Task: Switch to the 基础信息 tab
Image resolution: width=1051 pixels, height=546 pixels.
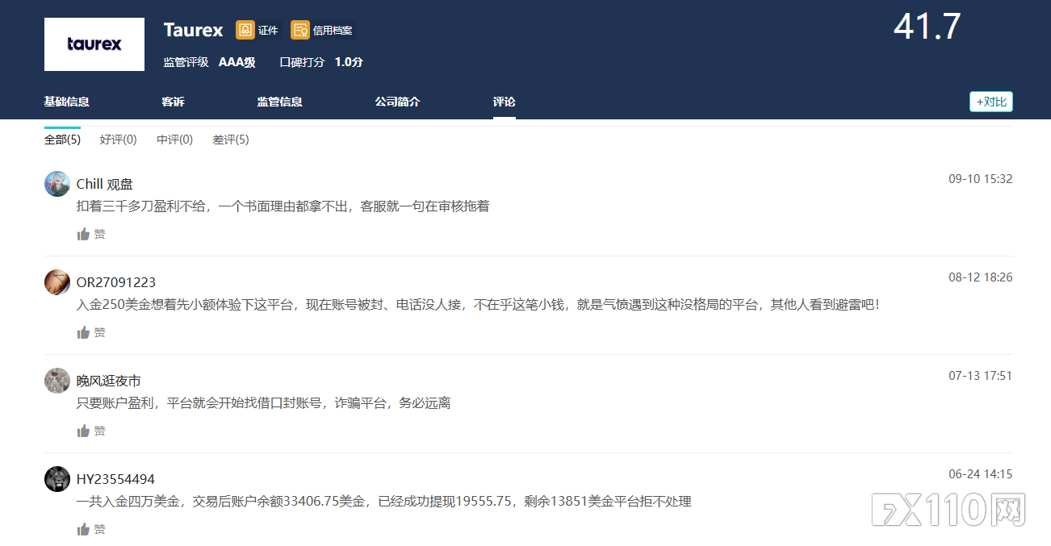Action: click(66, 102)
